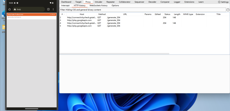Select request row 3 to play.googleapis.com
Screen dimensions: 230x111
coord(79,20)
